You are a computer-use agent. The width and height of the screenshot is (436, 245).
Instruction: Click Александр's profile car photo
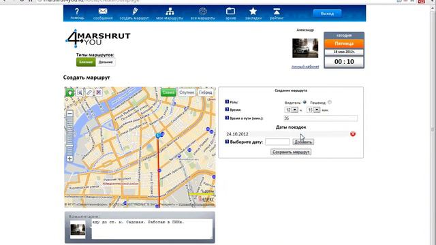305,48
